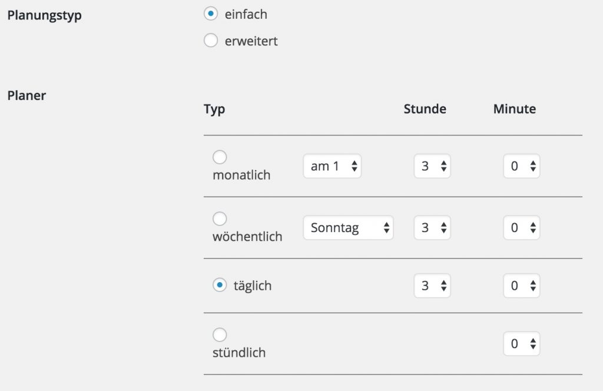Open the 'am 1' day-of-month dropdown

pyautogui.click(x=332, y=166)
